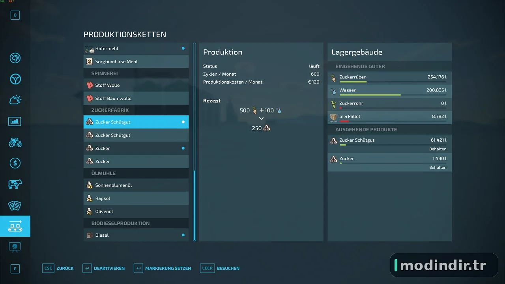Click the AUSGEHENDE PRODUKTE heading

[366, 129]
